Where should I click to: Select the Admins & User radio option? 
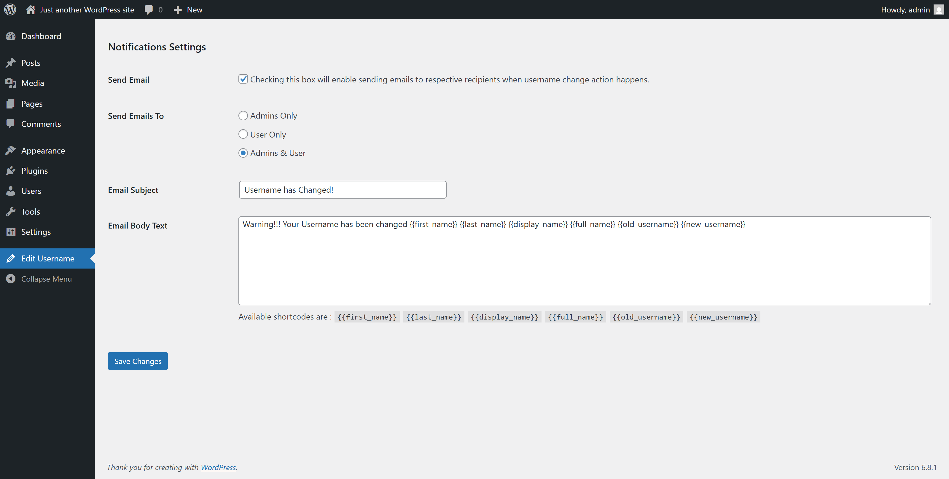(x=243, y=153)
